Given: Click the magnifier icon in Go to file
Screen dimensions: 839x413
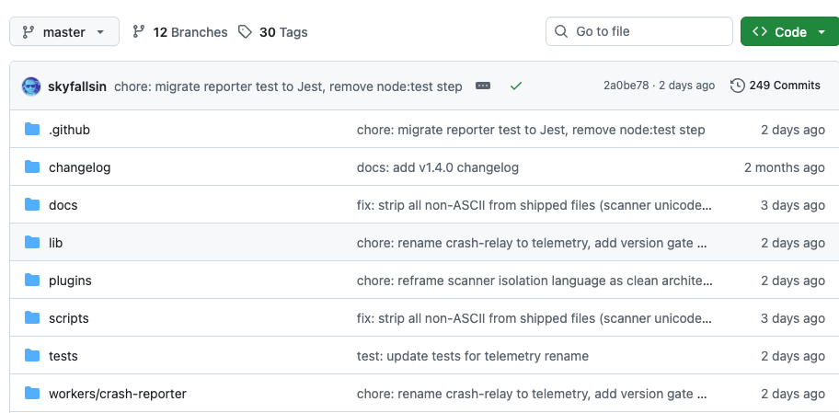Looking at the screenshot, I should [x=561, y=31].
